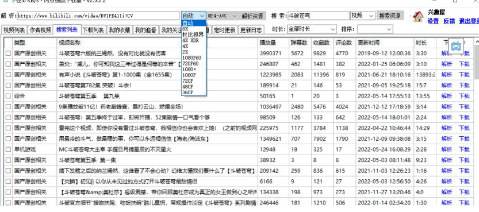Sort by the 评论数 column header
This screenshot has width=479, height=212.
click(x=345, y=43)
